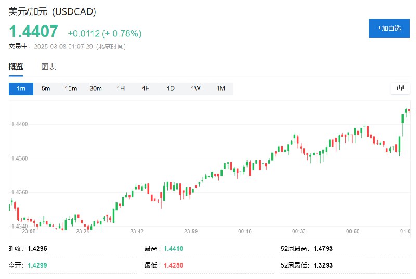Click the 1.4400 price axis label
The height and width of the screenshot is (279, 416).
point(19,124)
